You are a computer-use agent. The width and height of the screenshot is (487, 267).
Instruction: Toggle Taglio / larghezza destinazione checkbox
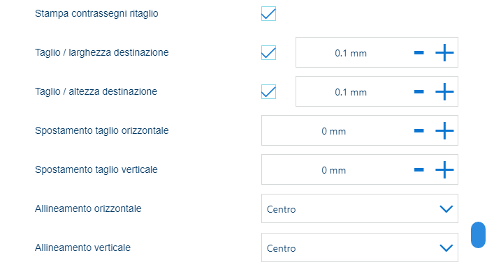tap(269, 53)
